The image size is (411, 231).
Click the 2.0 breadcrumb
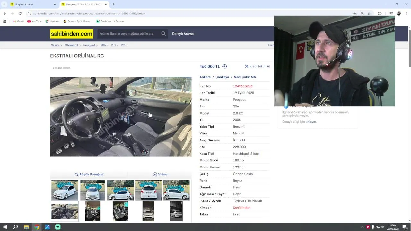(113, 45)
